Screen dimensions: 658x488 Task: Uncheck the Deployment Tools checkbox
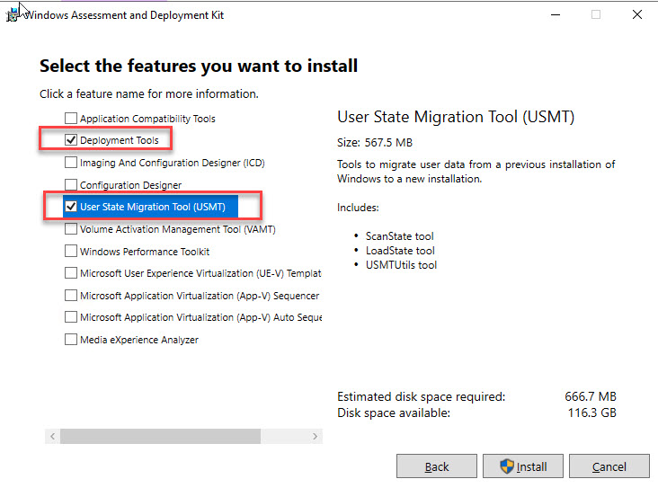click(71, 140)
